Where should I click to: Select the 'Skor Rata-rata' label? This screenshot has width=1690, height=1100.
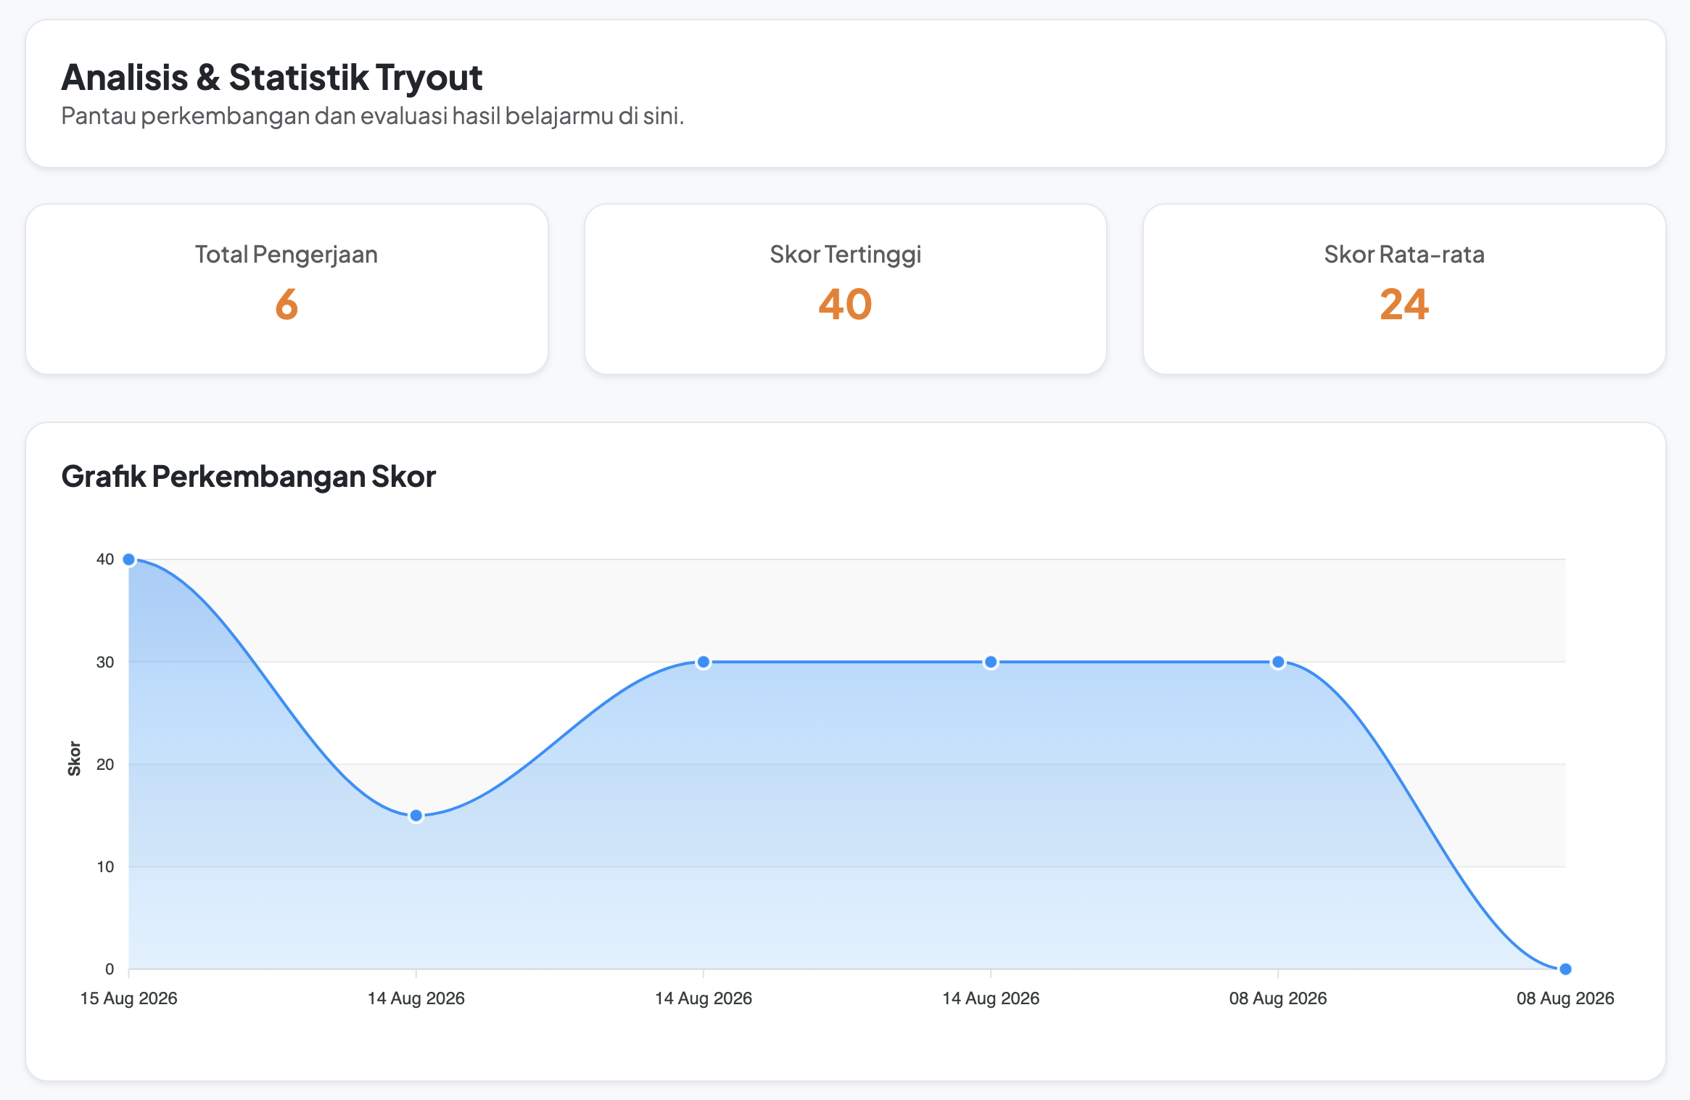coord(1404,255)
